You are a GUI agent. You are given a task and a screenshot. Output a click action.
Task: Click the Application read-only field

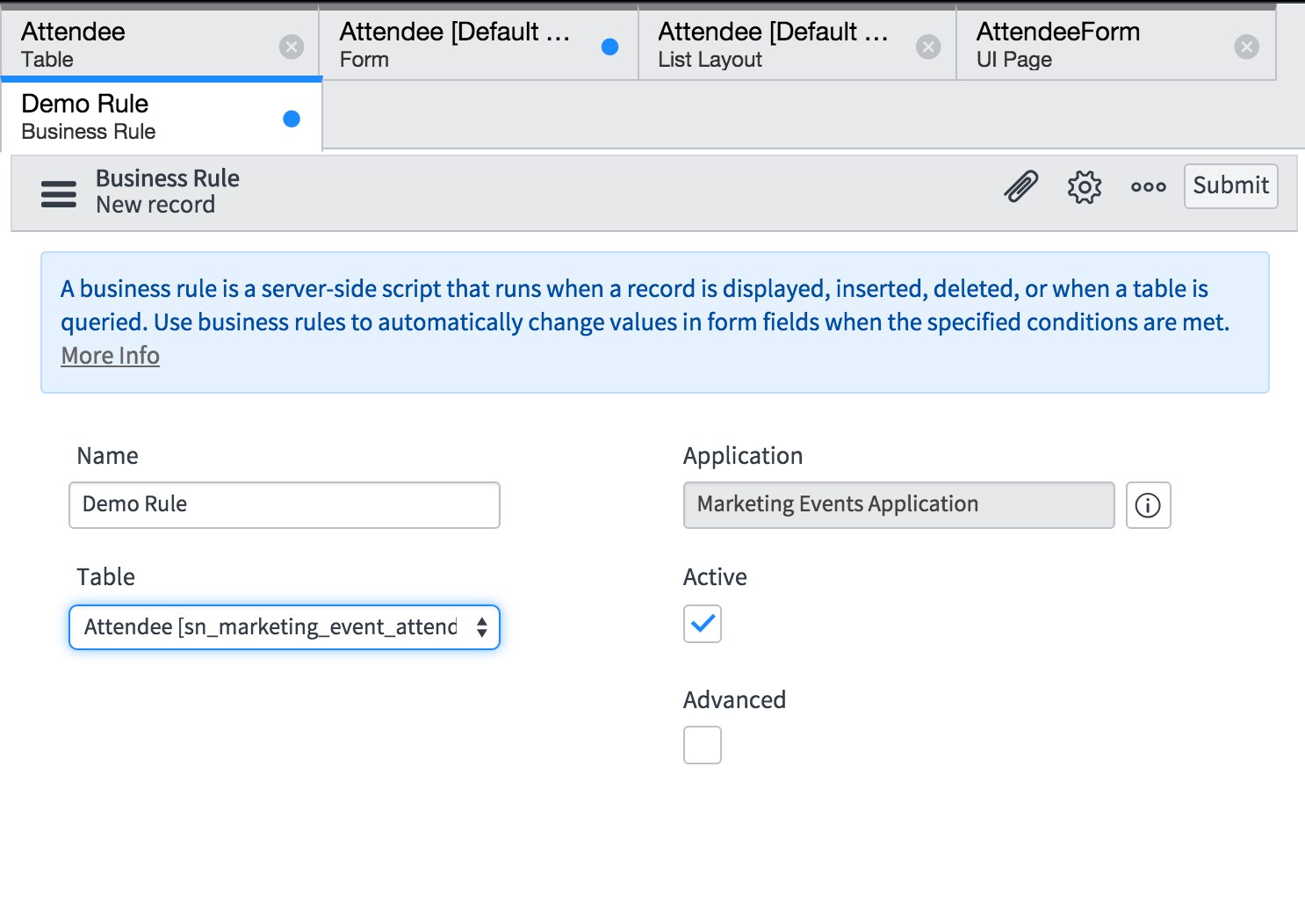click(x=898, y=505)
